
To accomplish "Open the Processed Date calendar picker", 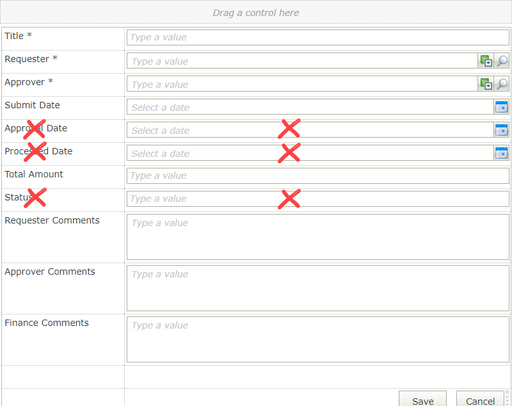I will (501, 153).
